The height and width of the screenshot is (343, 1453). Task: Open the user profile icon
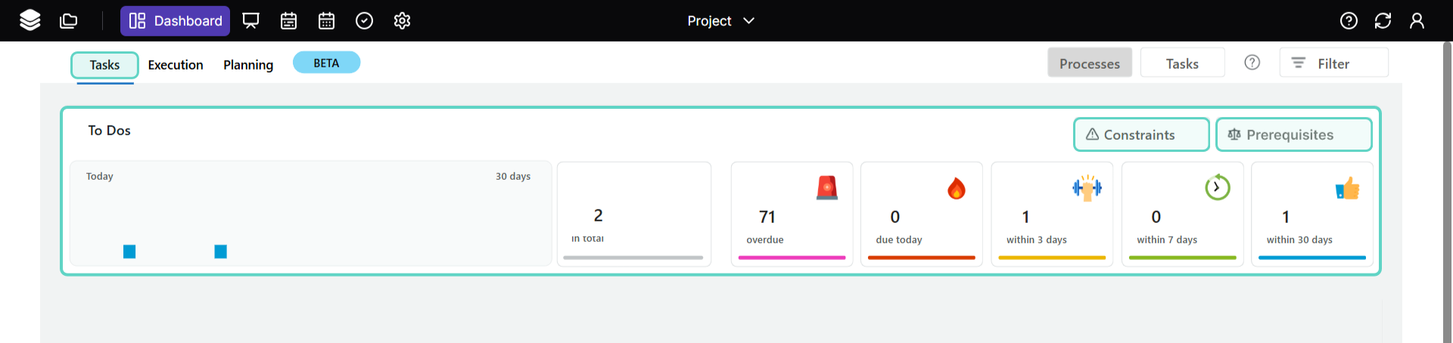[1417, 20]
